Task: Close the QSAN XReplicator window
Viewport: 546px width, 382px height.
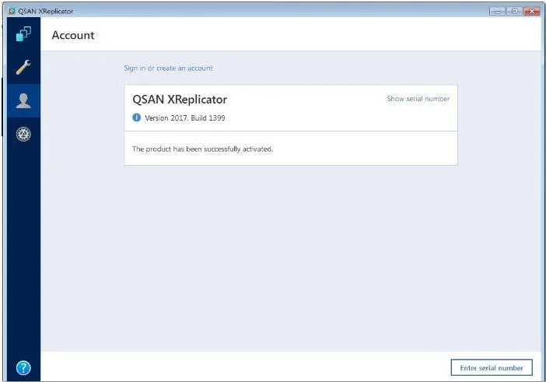Action: tap(532, 11)
